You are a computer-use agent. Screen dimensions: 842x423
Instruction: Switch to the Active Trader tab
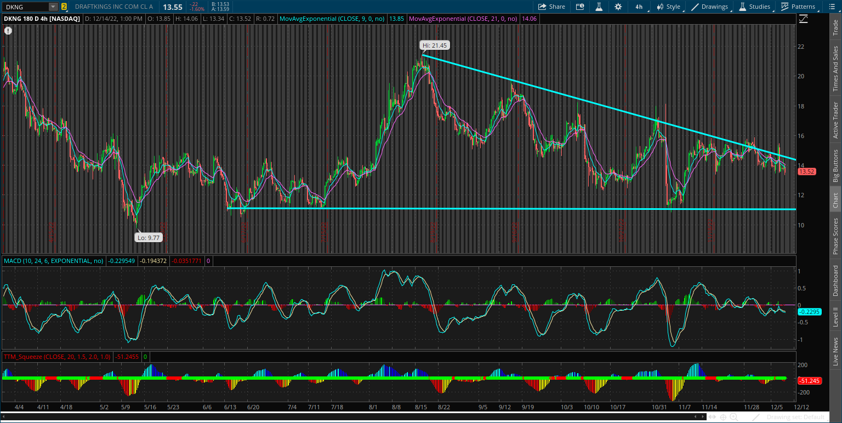[835, 121]
